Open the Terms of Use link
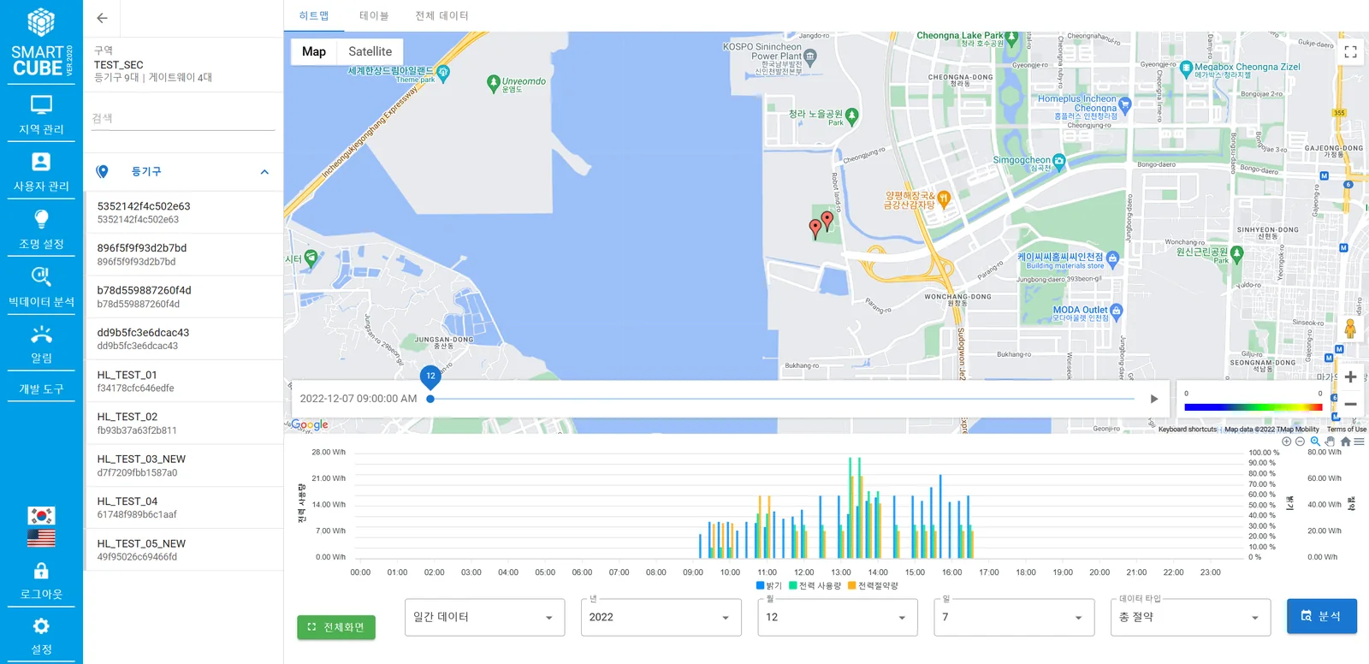Screen dimensions: 1369x664 (x=1346, y=430)
